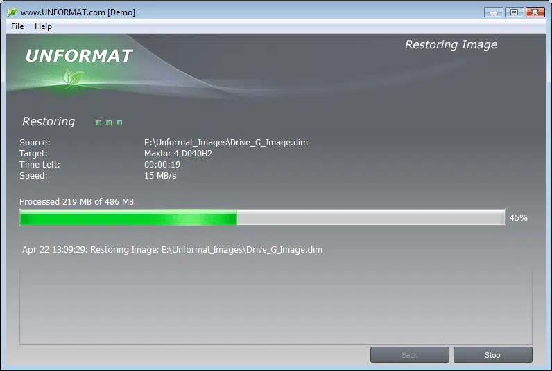The width and height of the screenshot is (552, 371).
Task: Click the target value Maxtor 4 D040H2
Action: [178, 154]
